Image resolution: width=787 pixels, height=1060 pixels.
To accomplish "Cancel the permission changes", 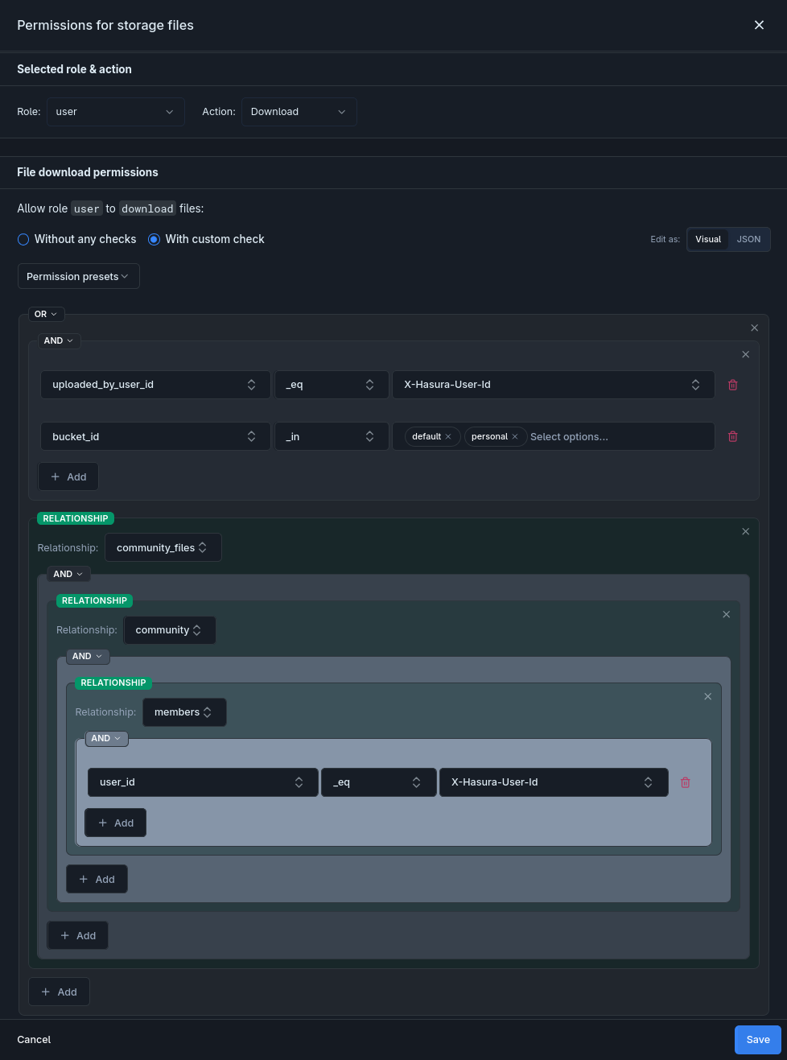I will [x=34, y=1040].
